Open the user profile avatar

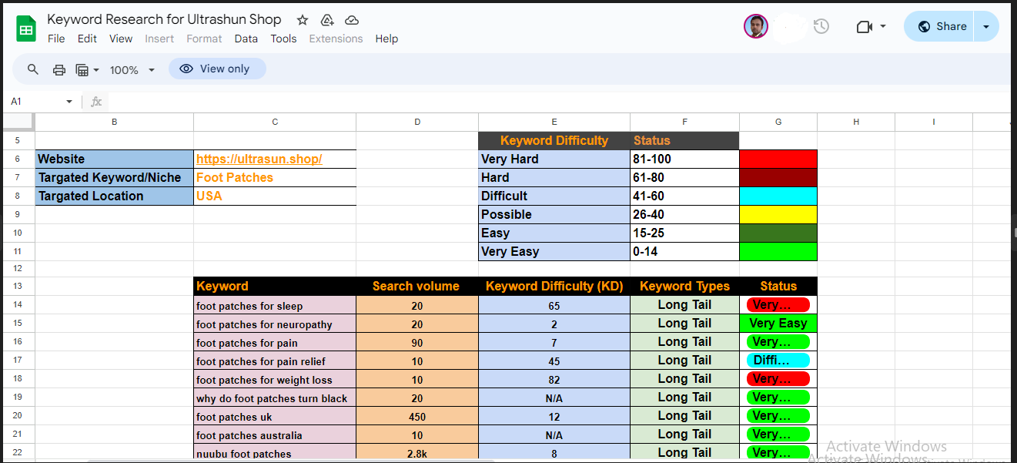point(756,26)
